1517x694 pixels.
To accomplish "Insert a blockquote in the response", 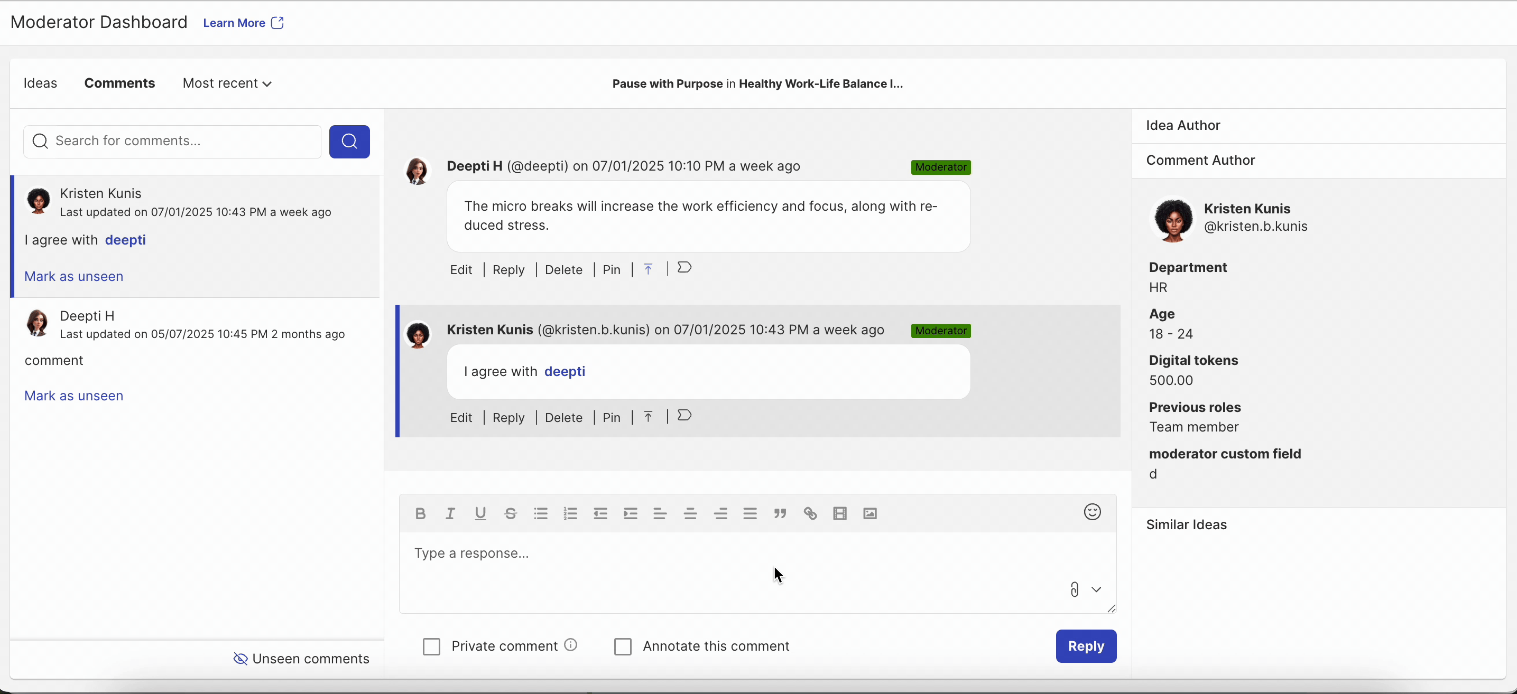I will [x=780, y=513].
